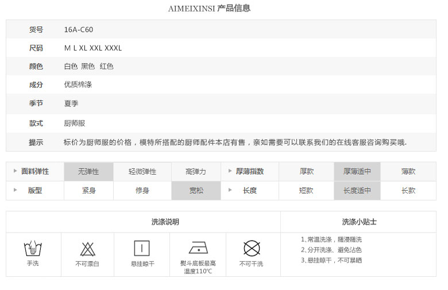Click the AIMEIXINSI 产品信息 heading

pyautogui.click(x=209, y=8)
